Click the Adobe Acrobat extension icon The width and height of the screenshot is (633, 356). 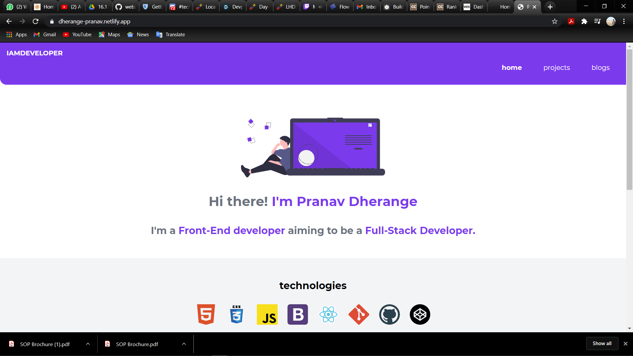571,21
